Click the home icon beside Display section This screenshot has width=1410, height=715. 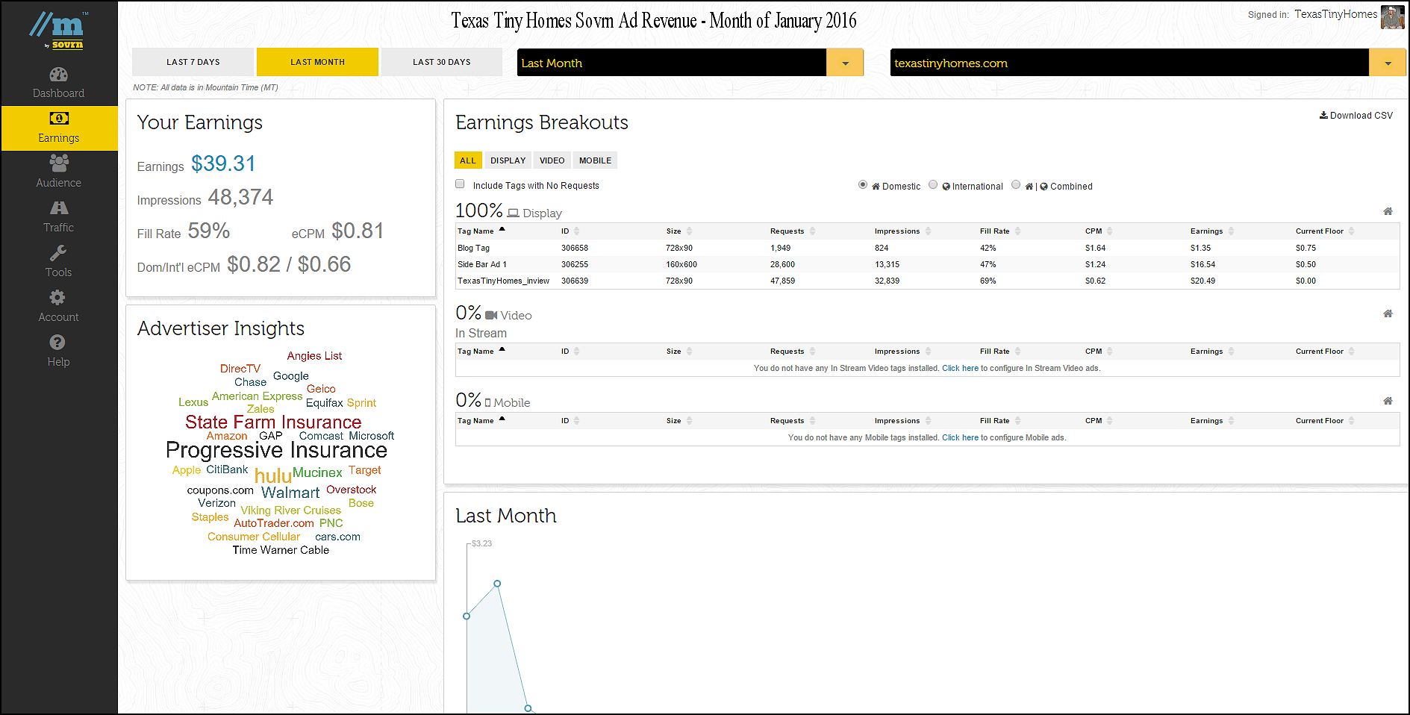coord(1388,211)
